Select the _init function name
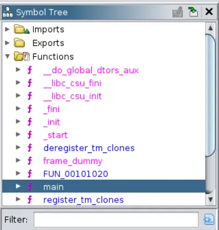Screen dimensions: 219x230 click(52, 122)
